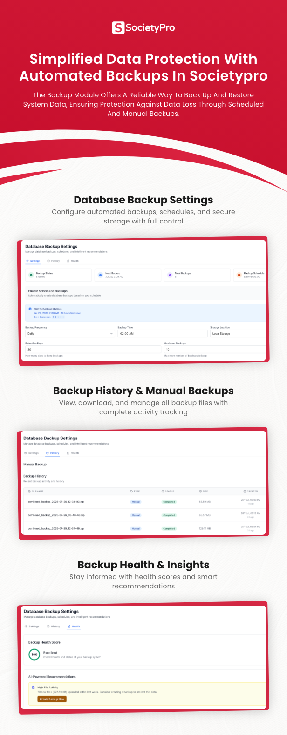This screenshot has height=735, width=287.
Task: Click the SIZE column icon
Action: click(200, 491)
